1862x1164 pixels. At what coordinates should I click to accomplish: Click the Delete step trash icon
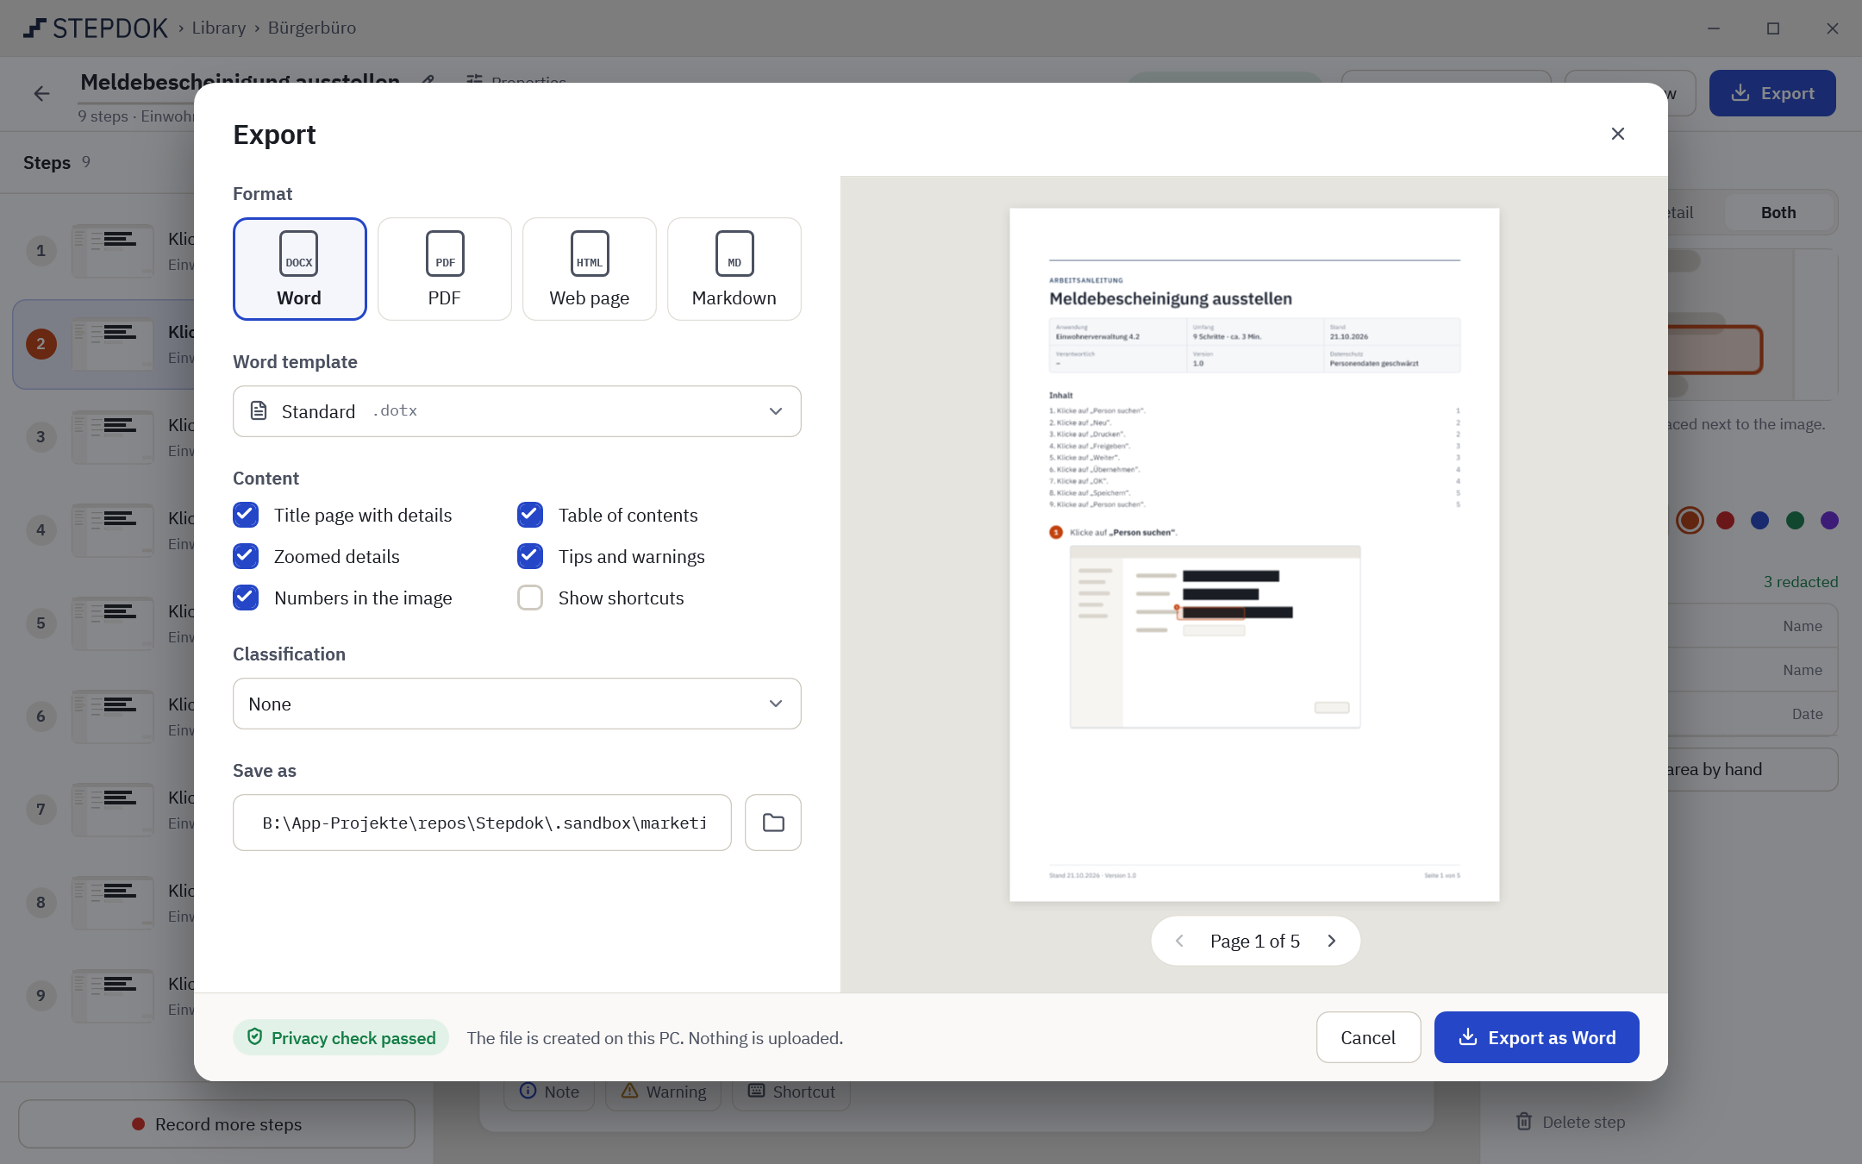pos(1524,1121)
